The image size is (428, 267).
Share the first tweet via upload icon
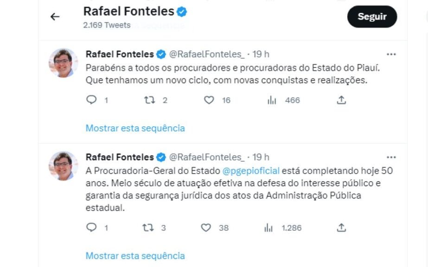click(341, 100)
